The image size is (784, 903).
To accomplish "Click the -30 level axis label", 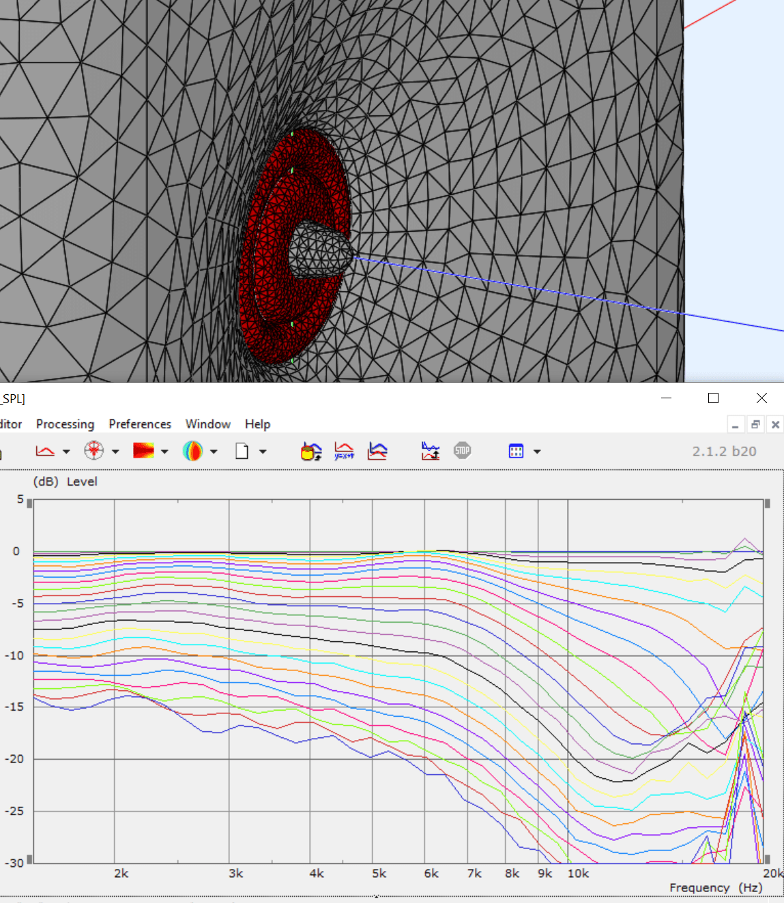I will 14,863.
